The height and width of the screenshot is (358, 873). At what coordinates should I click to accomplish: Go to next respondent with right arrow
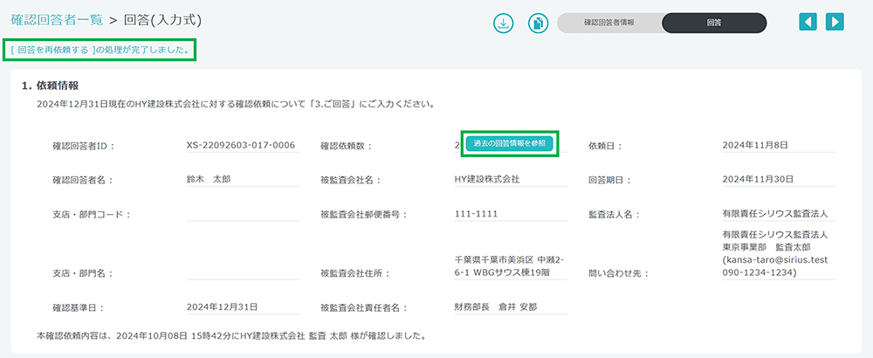(835, 22)
